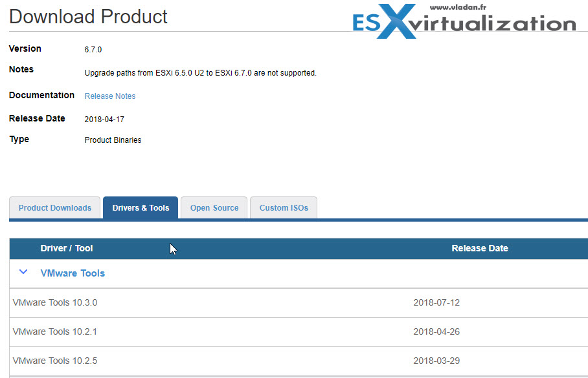Viewport: 588px width, 378px height.
Task: Click the 2018-04-26 release date cell
Action: click(x=436, y=331)
